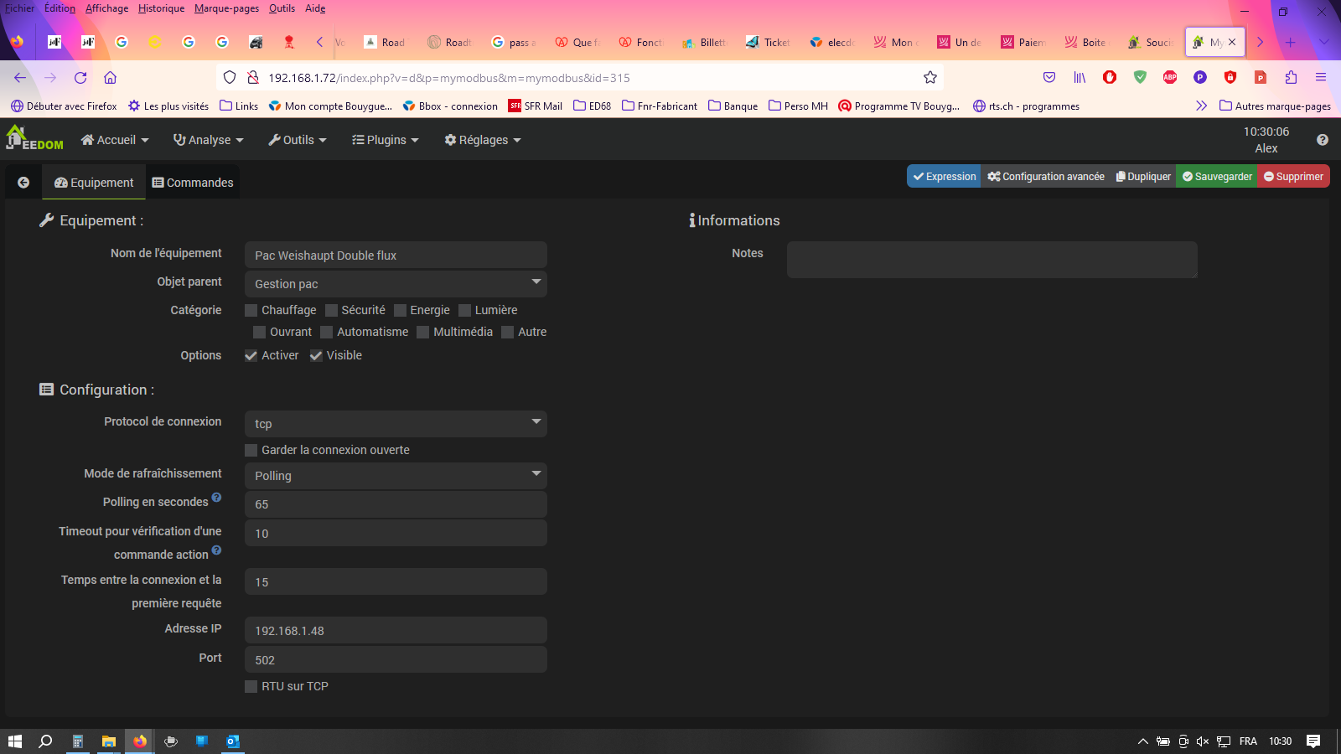Image resolution: width=1341 pixels, height=754 pixels.
Task: Open the Plugins menu
Action: point(385,140)
